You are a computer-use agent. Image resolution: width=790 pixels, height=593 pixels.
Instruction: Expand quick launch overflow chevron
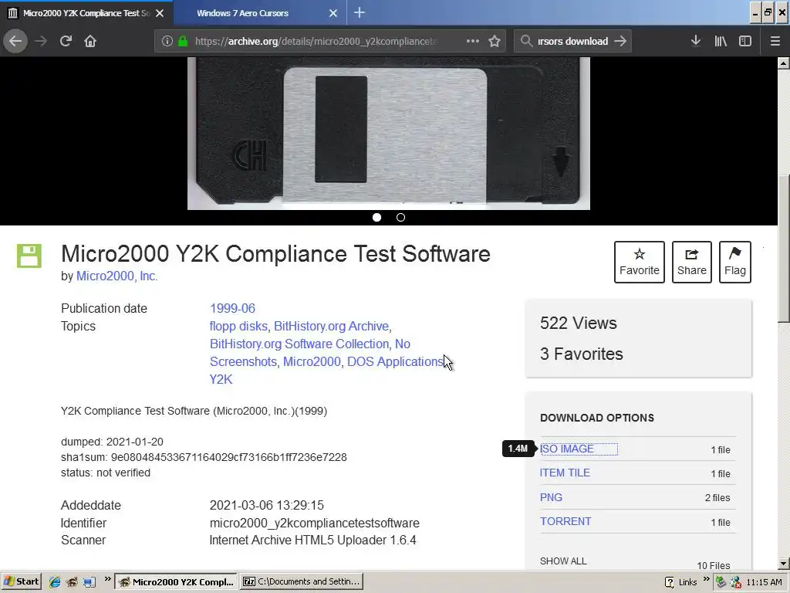(x=107, y=579)
